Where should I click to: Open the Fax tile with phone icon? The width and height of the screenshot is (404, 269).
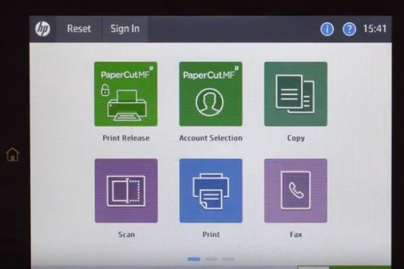296,190
